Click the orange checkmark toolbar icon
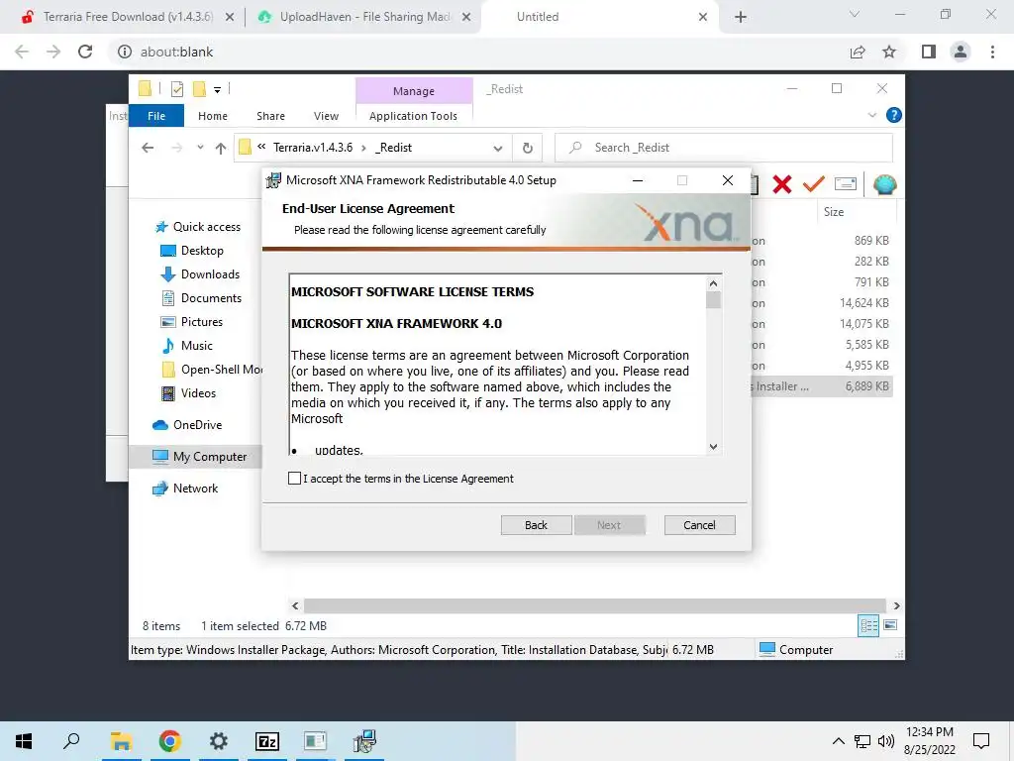The width and height of the screenshot is (1014, 761). pos(814,184)
